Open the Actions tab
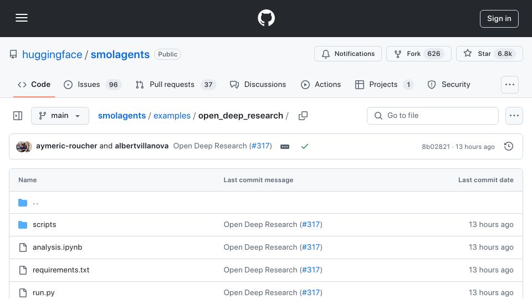Image resolution: width=532 pixels, height=299 pixels. pos(321,84)
